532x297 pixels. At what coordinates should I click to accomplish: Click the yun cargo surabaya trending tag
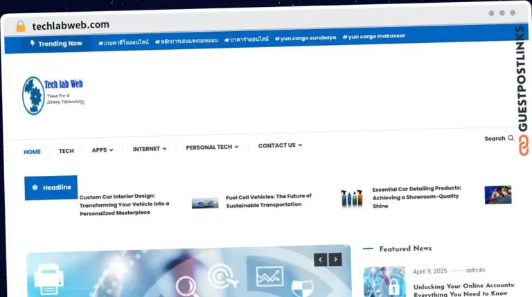(x=305, y=38)
